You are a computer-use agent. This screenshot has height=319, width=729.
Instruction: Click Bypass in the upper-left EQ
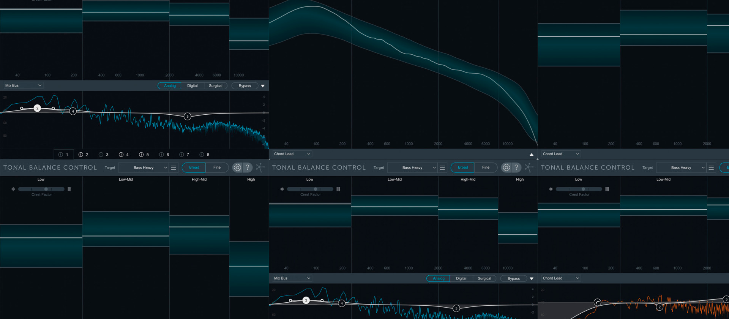(x=245, y=86)
